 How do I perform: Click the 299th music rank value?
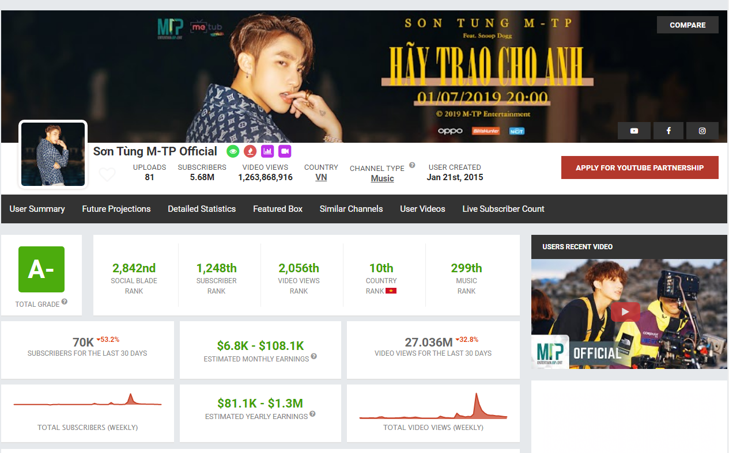[x=466, y=268]
